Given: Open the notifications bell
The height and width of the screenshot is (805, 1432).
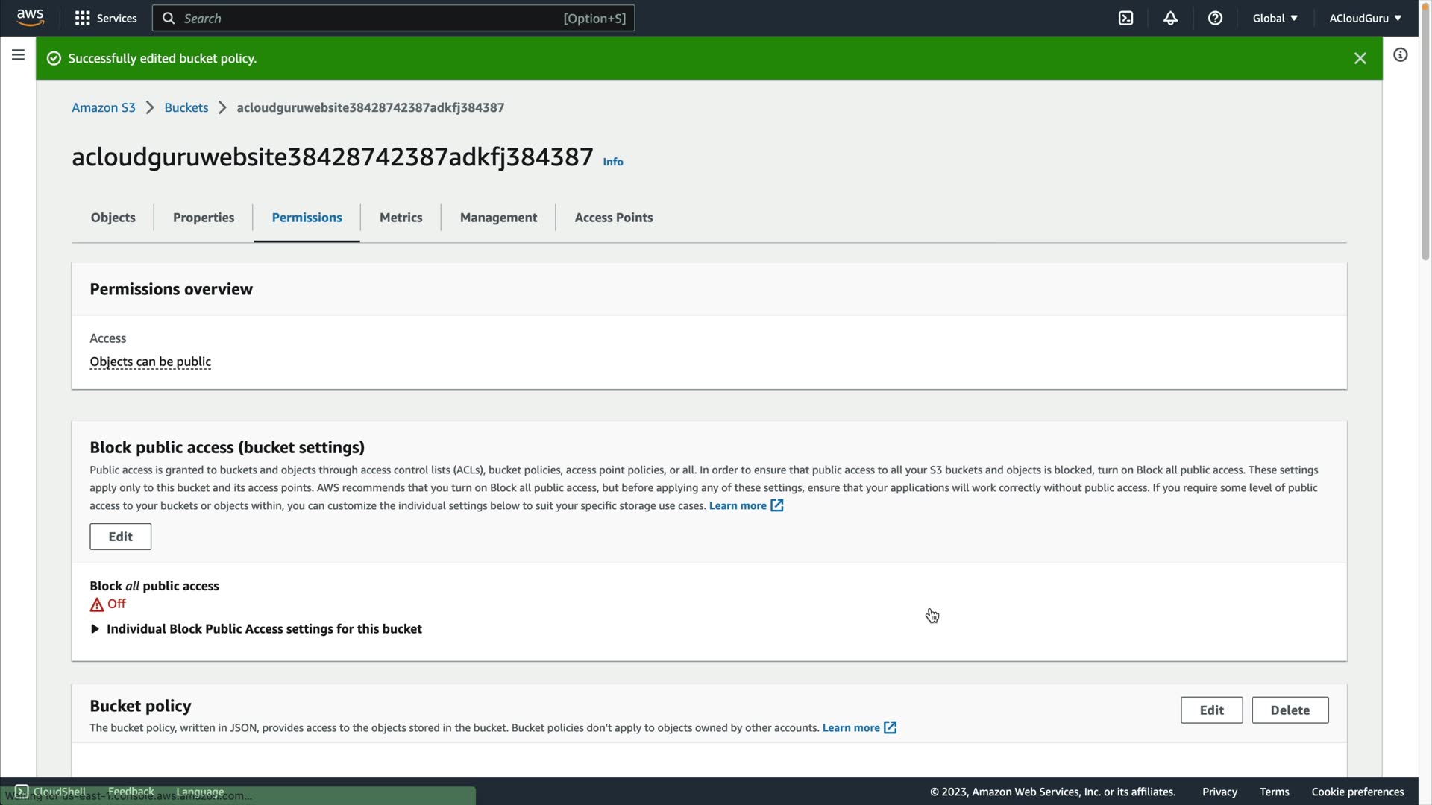Looking at the screenshot, I should [x=1170, y=18].
